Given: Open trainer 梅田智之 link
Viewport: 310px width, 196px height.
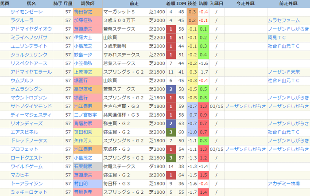Looking at the screenshot, I should click(83, 12).
